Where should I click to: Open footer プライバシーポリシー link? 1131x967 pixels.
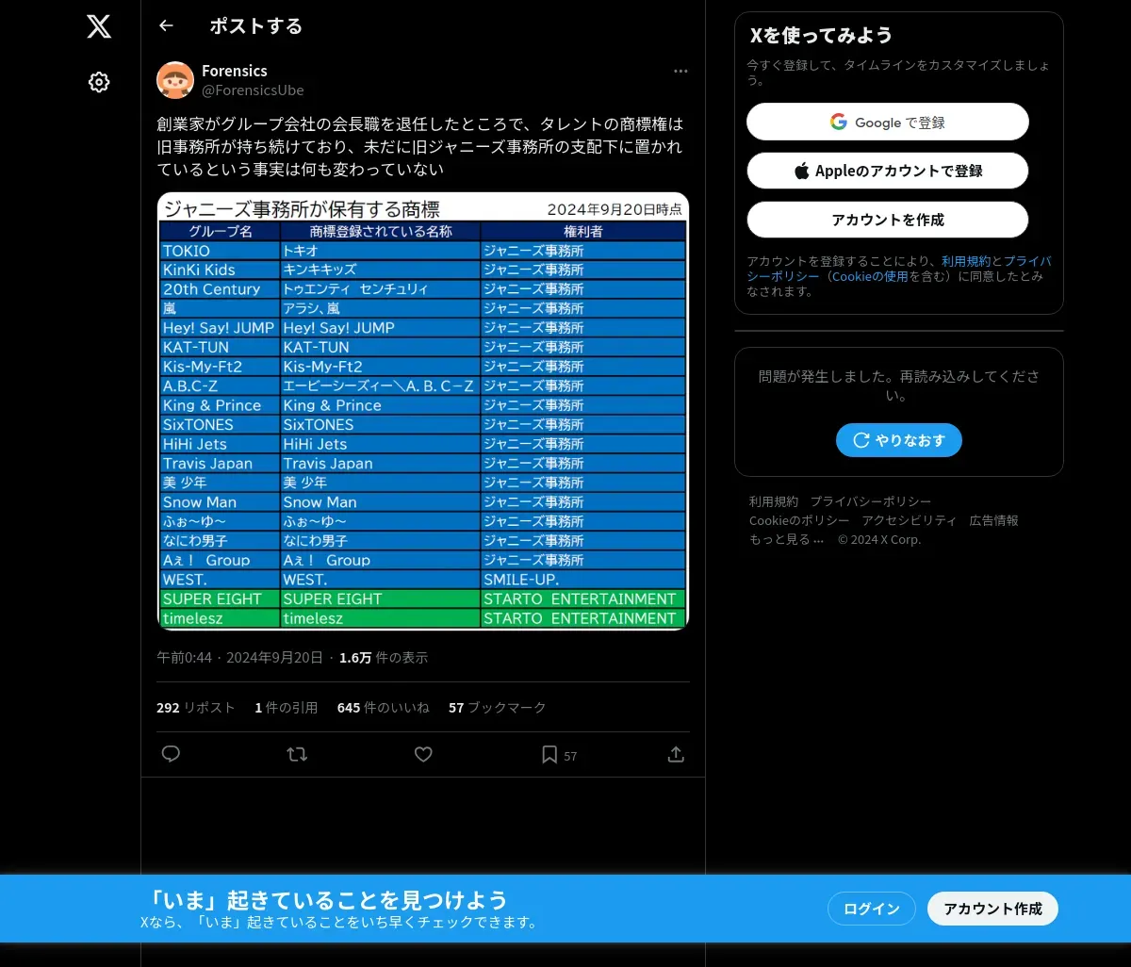(871, 501)
